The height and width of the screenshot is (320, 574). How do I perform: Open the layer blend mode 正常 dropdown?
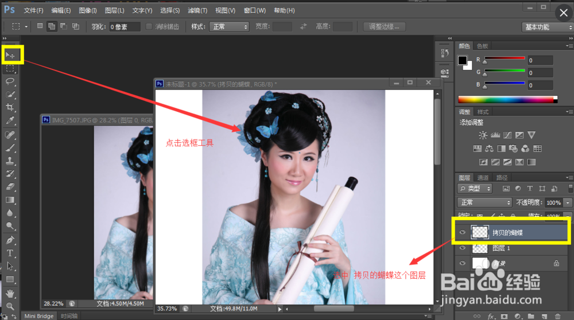pos(484,202)
